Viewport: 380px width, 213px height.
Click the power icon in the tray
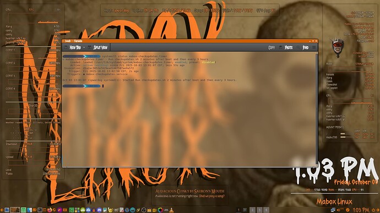point(373,210)
